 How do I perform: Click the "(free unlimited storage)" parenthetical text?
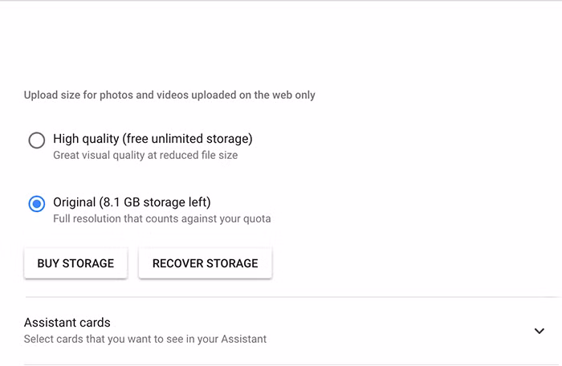click(x=188, y=139)
